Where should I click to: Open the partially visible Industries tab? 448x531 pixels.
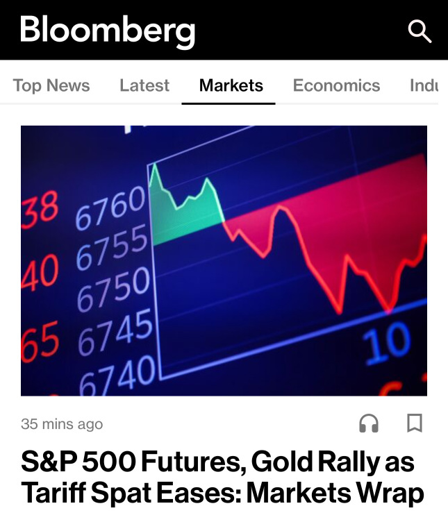(x=424, y=85)
